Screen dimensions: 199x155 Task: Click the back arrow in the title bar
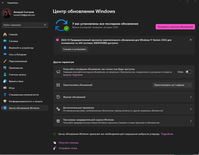click(x=3, y=2)
